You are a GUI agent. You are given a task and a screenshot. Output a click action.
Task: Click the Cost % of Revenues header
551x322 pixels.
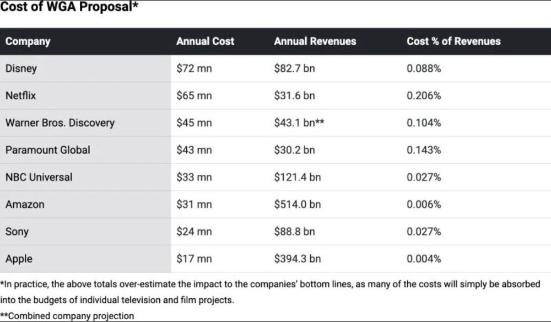click(453, 41)
